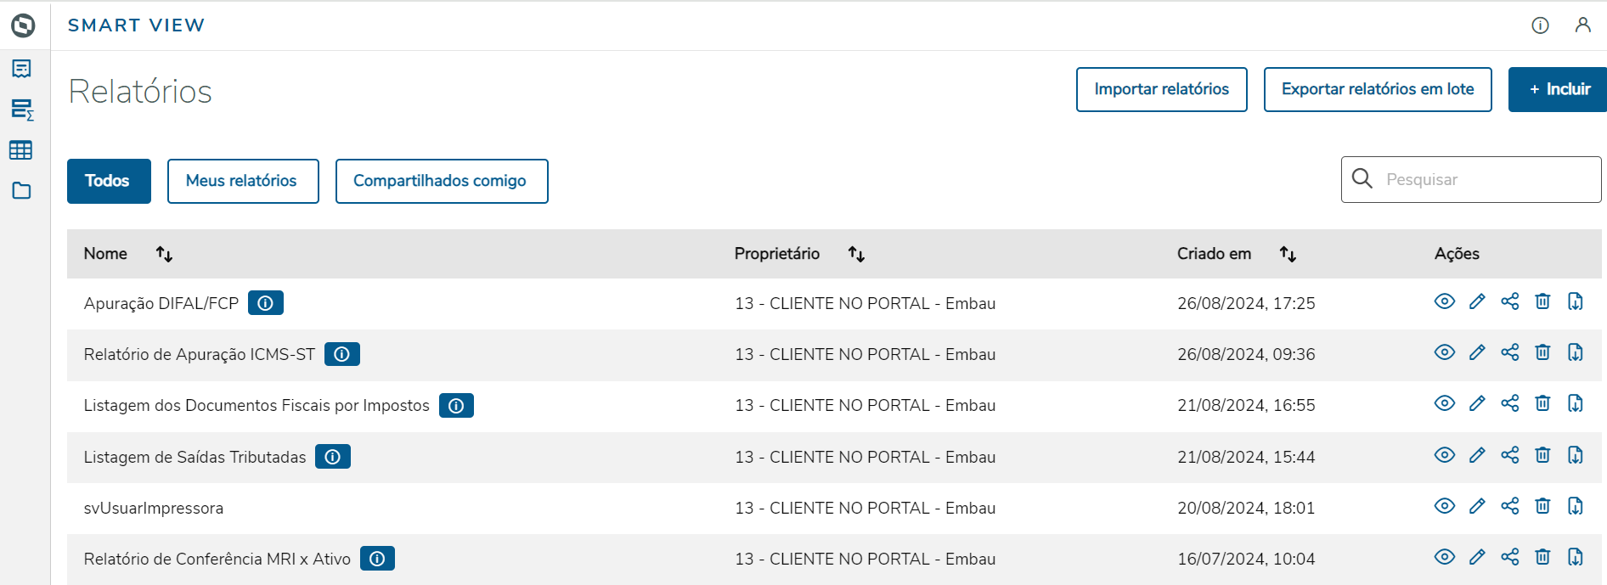
Task: Click Exportar relatórios em lote button
Action: pos(1377,89)
